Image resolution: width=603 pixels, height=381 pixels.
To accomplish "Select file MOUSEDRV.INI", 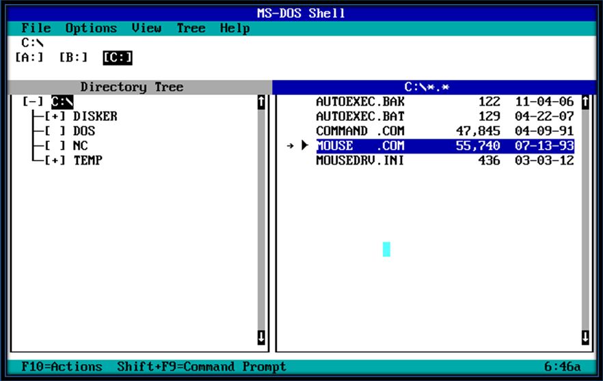I will (x=360, y=160).
